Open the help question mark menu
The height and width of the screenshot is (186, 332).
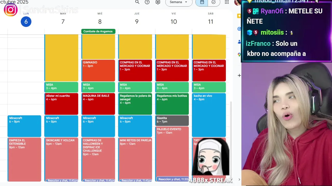(x=147, y=2)
